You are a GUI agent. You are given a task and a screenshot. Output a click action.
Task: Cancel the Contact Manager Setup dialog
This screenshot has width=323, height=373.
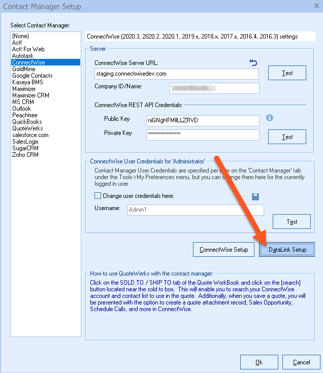pyautogui.click(x=301, y=362)
